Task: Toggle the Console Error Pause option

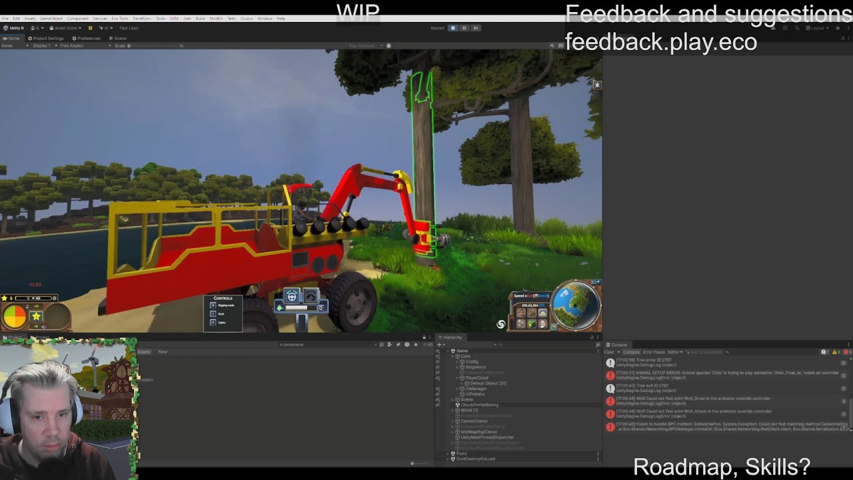Action: click(x=654, y=352)
